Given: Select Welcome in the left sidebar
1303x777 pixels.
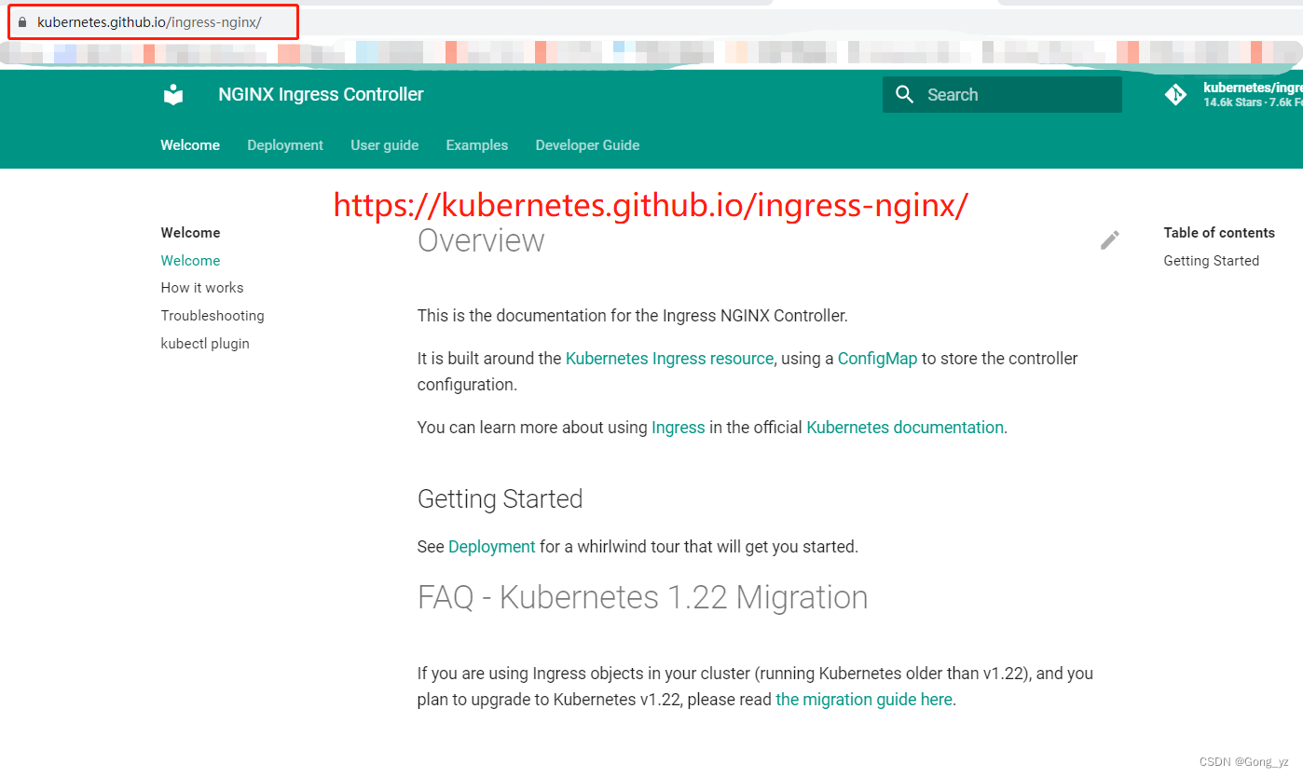Looking at the screenshot, I should pyautogui.click(x=190, y=261).
